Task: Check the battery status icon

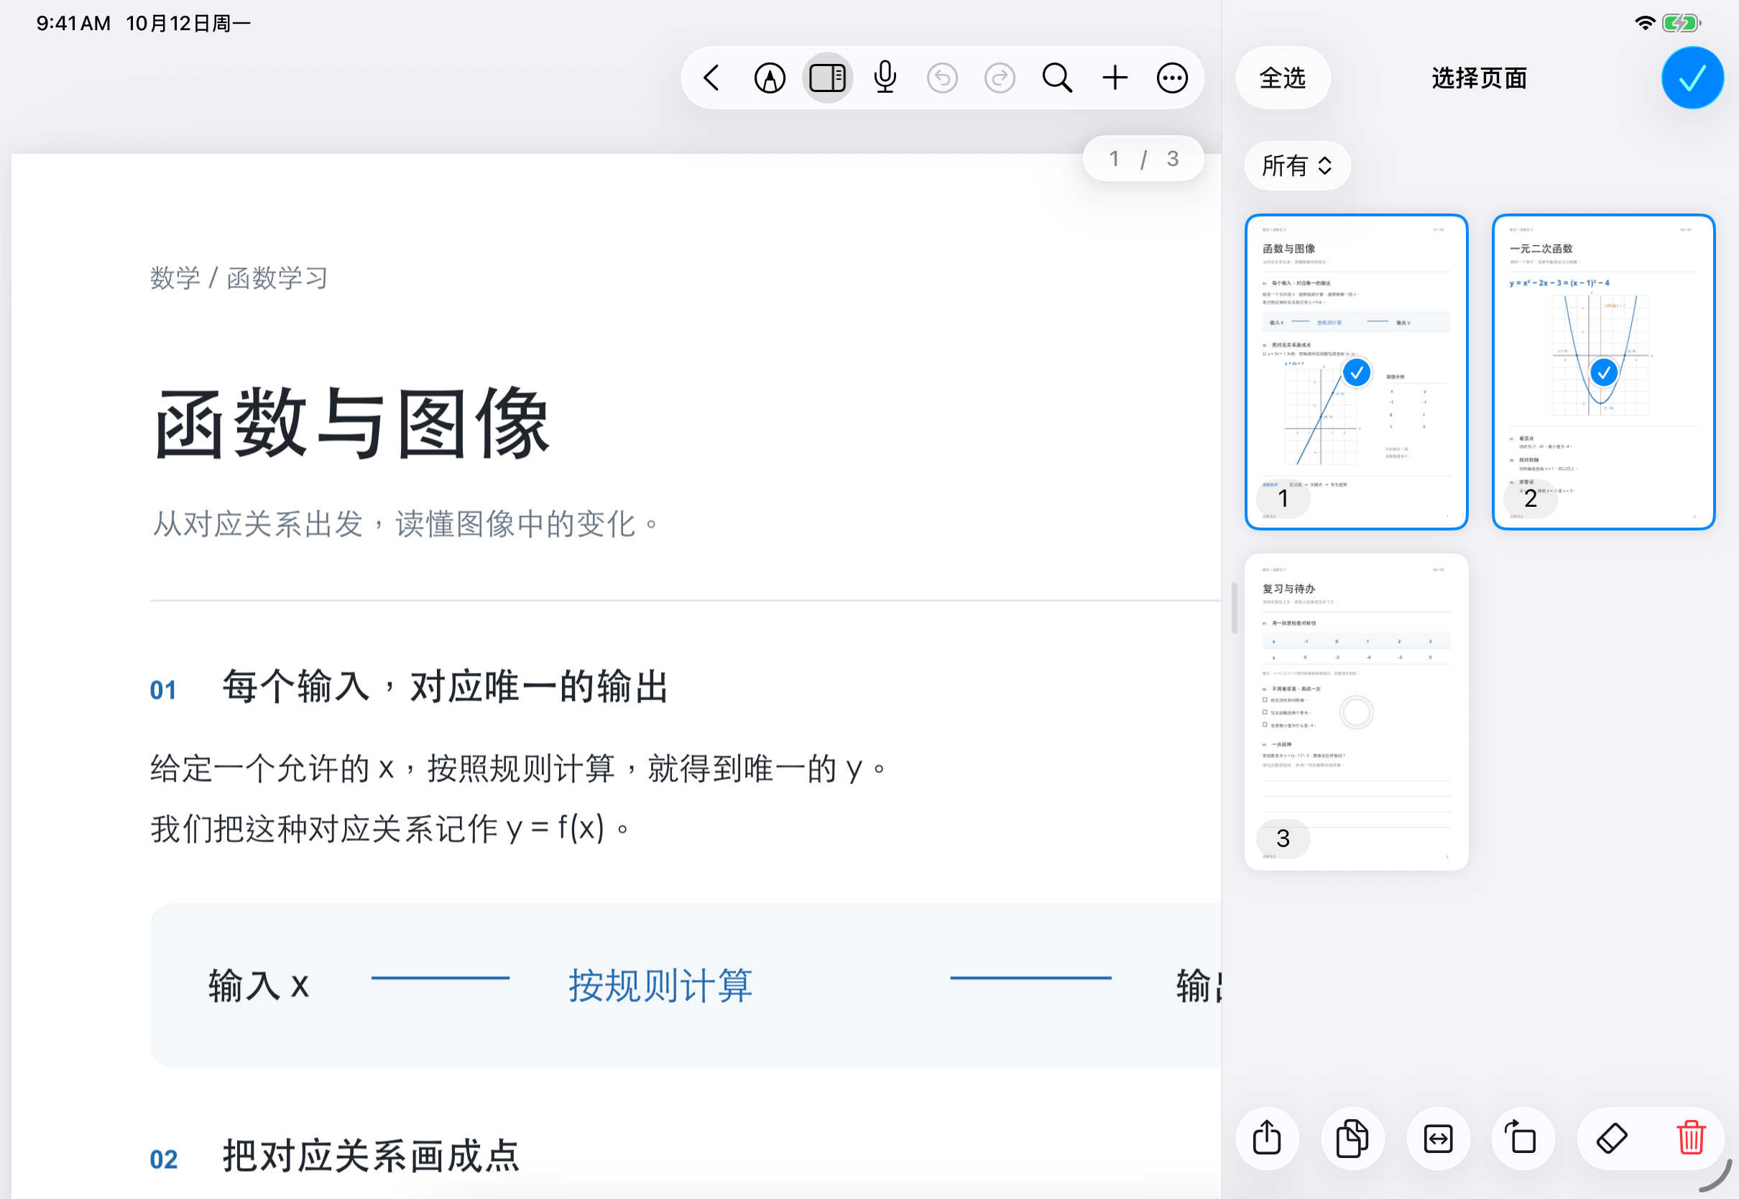Action: pos(1680,23)
